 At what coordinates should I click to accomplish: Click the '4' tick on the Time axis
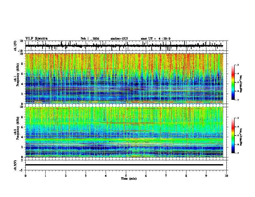[x=106, y=176]
